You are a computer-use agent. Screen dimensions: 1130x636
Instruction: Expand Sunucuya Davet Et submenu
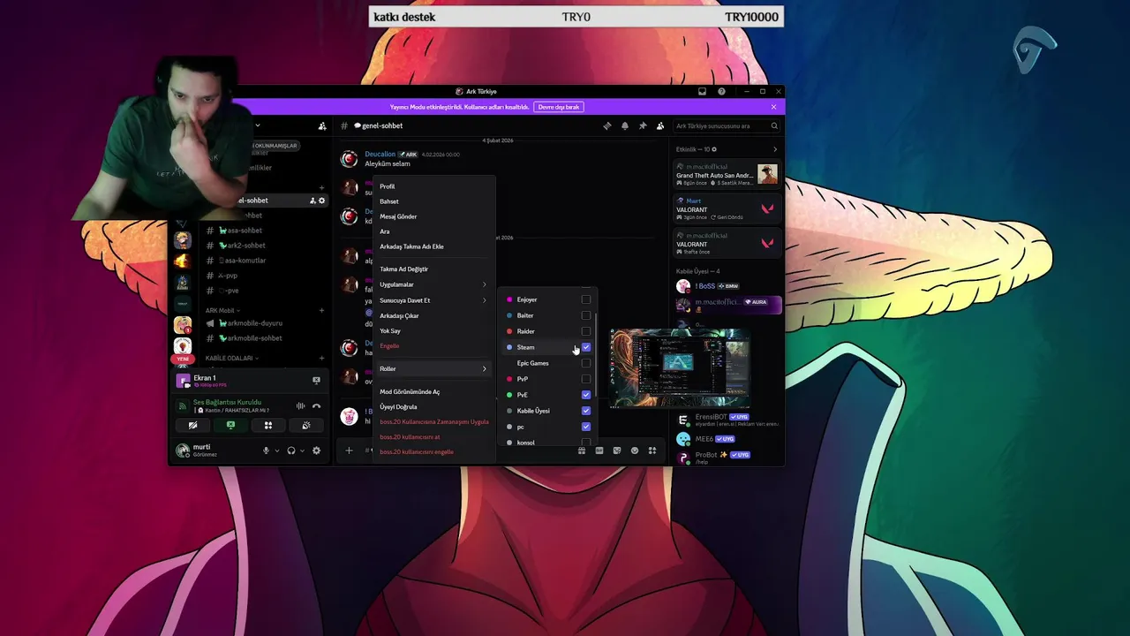point(433,300)
